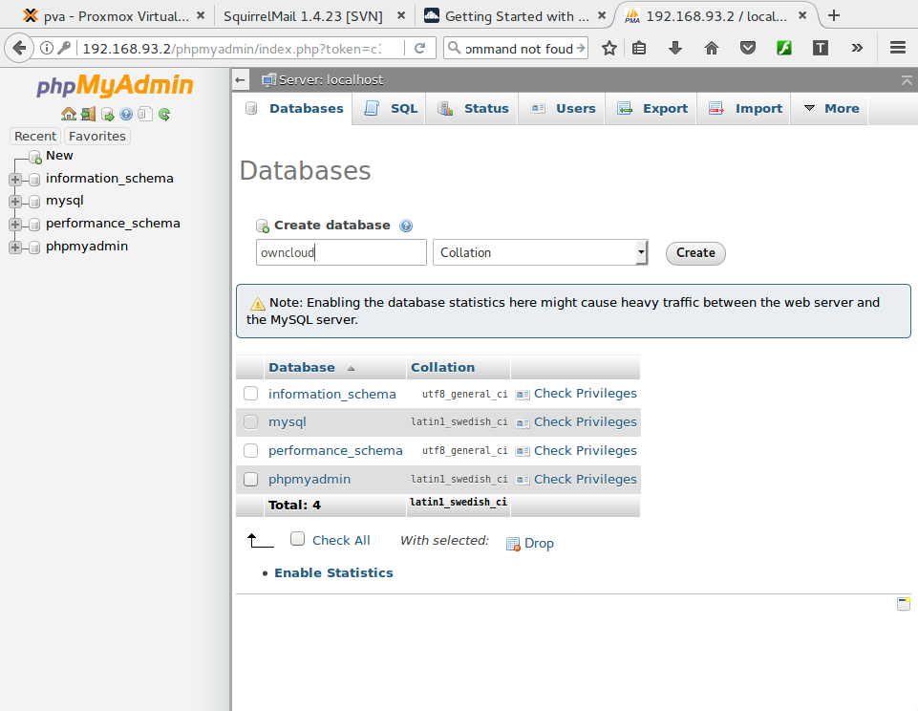This screenshot has height=711, width=918.
Task: Check the performance_schema database checkbox
Action: coord(250,450)
